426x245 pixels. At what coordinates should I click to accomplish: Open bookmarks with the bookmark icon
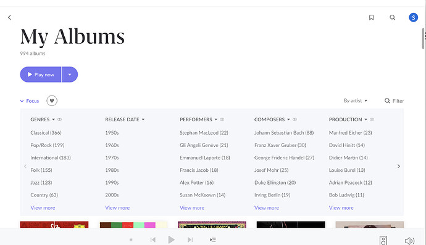click(371, 17)
